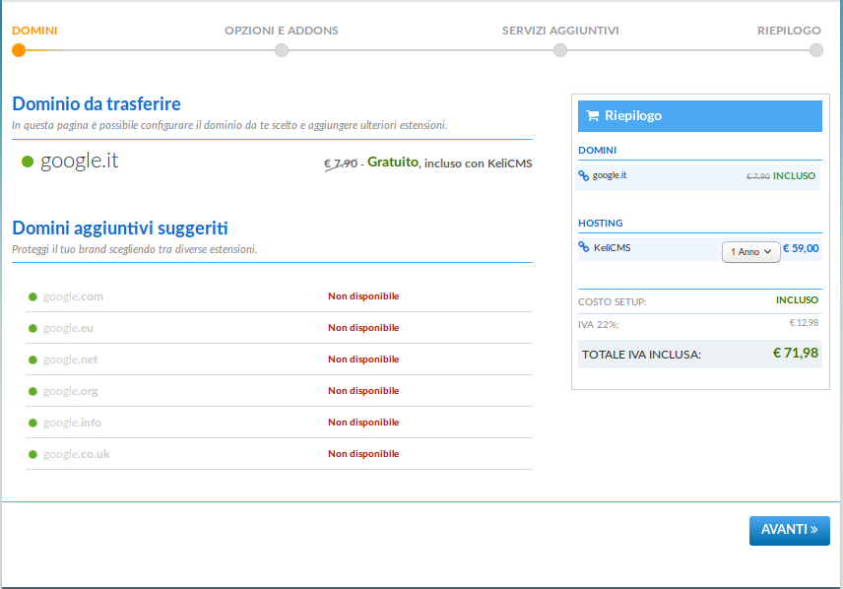The image size is (843, 589).
Task: Click the RIEPILOGO progress circle
Action: (x=816, y=50)
